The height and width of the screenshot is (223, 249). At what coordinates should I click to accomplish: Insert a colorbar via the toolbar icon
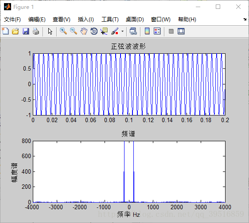click(x=147, y=31)
